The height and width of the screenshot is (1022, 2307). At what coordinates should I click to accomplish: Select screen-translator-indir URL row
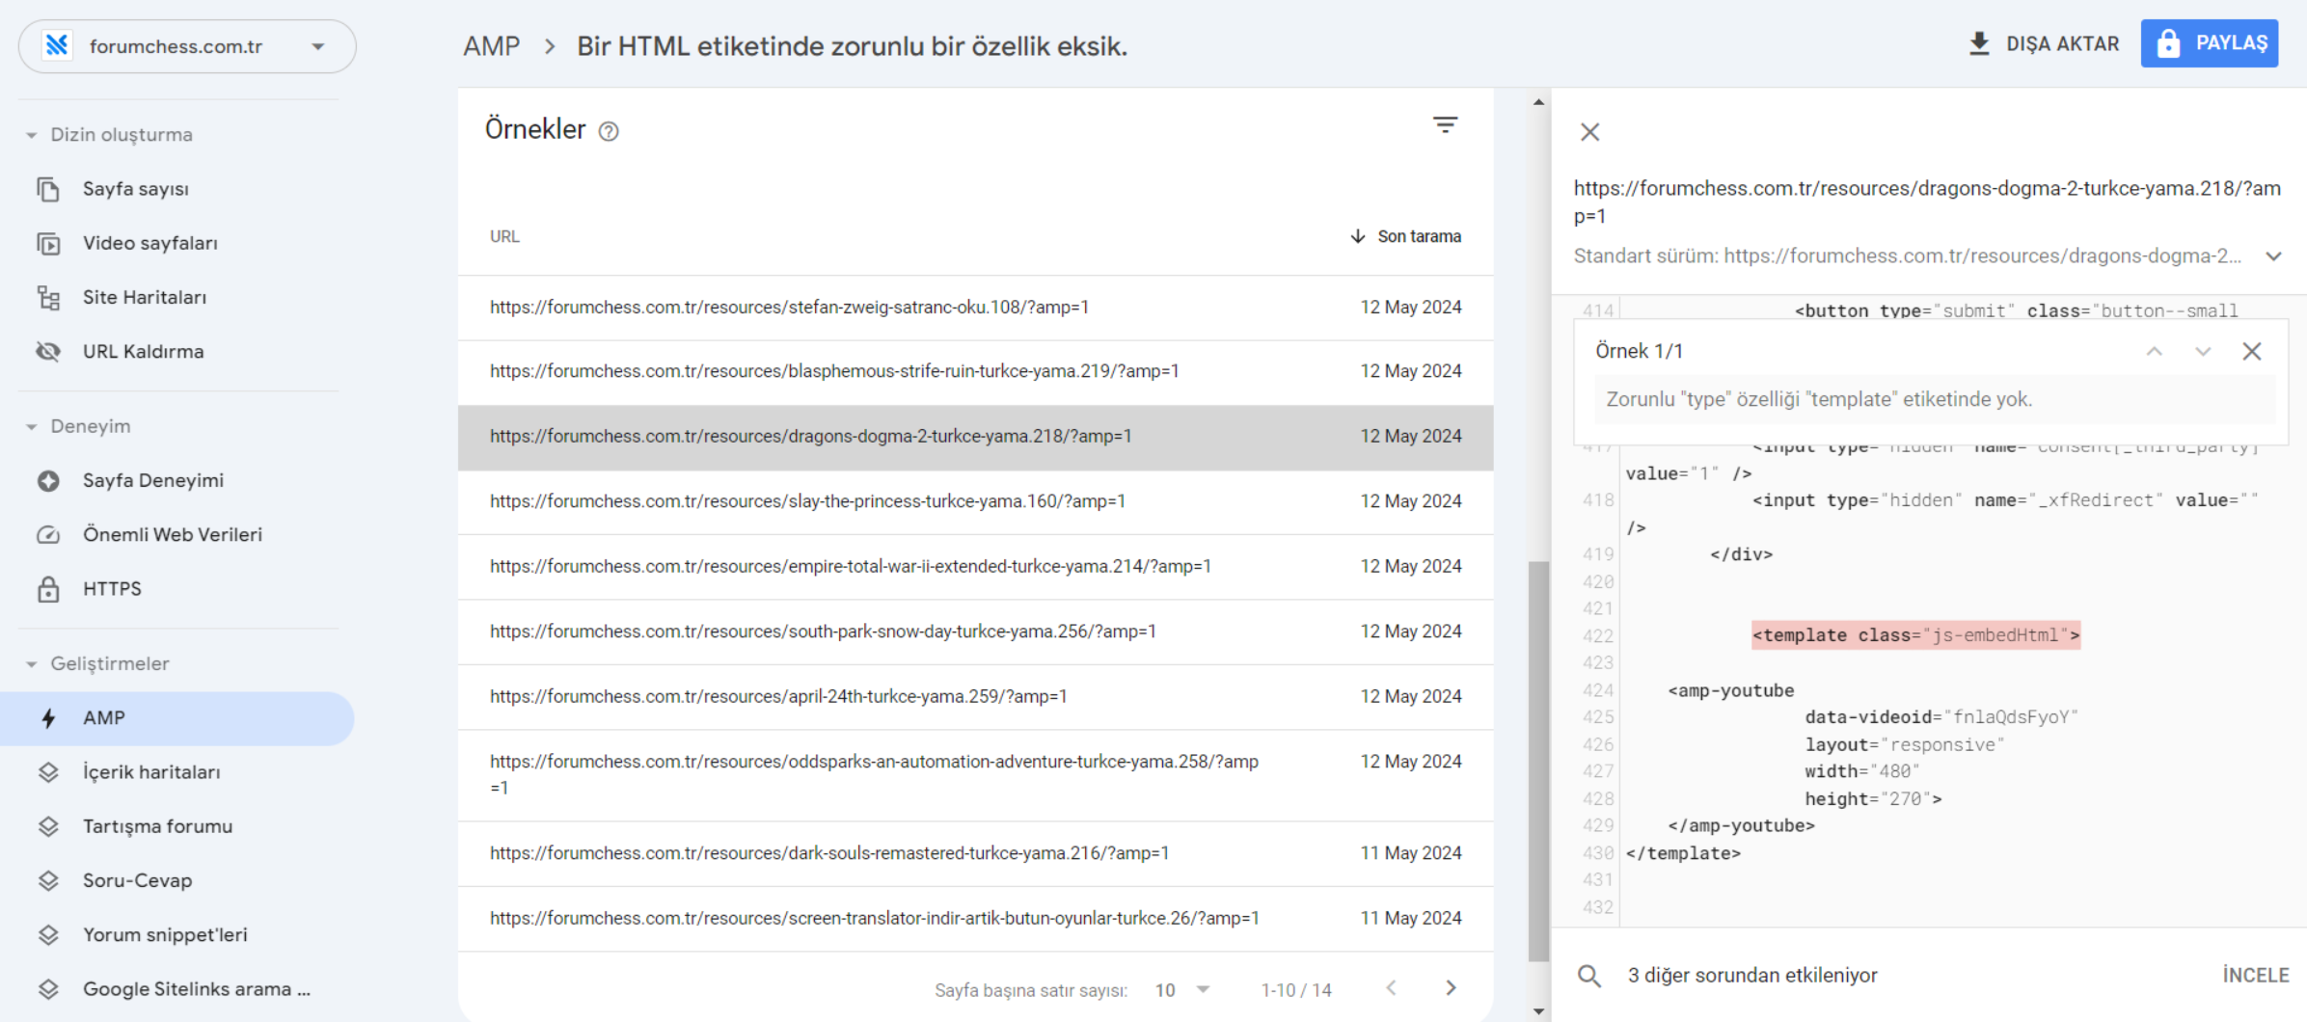click(975, 919)
